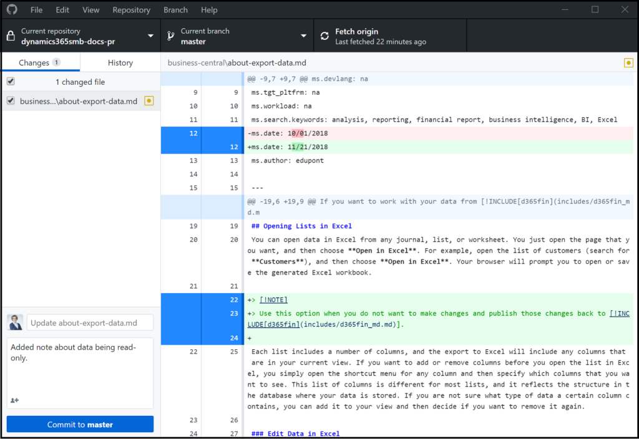639x439 pixels.
Task: Open the View menu
Action: (x=91, y=9)
